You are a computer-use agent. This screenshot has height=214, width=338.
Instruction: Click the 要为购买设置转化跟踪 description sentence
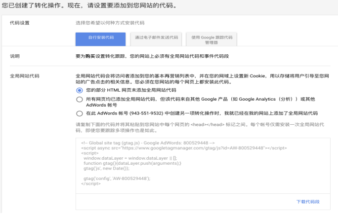point(152,56)
